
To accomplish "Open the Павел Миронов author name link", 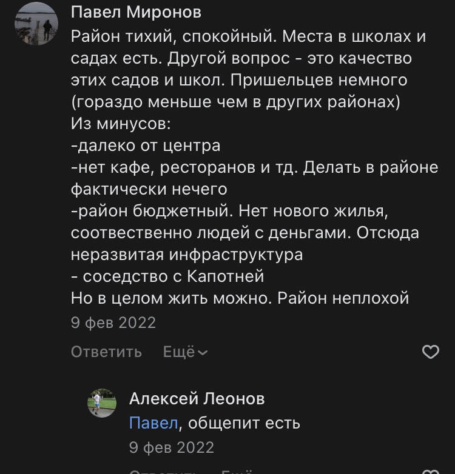I will point(136,12).
